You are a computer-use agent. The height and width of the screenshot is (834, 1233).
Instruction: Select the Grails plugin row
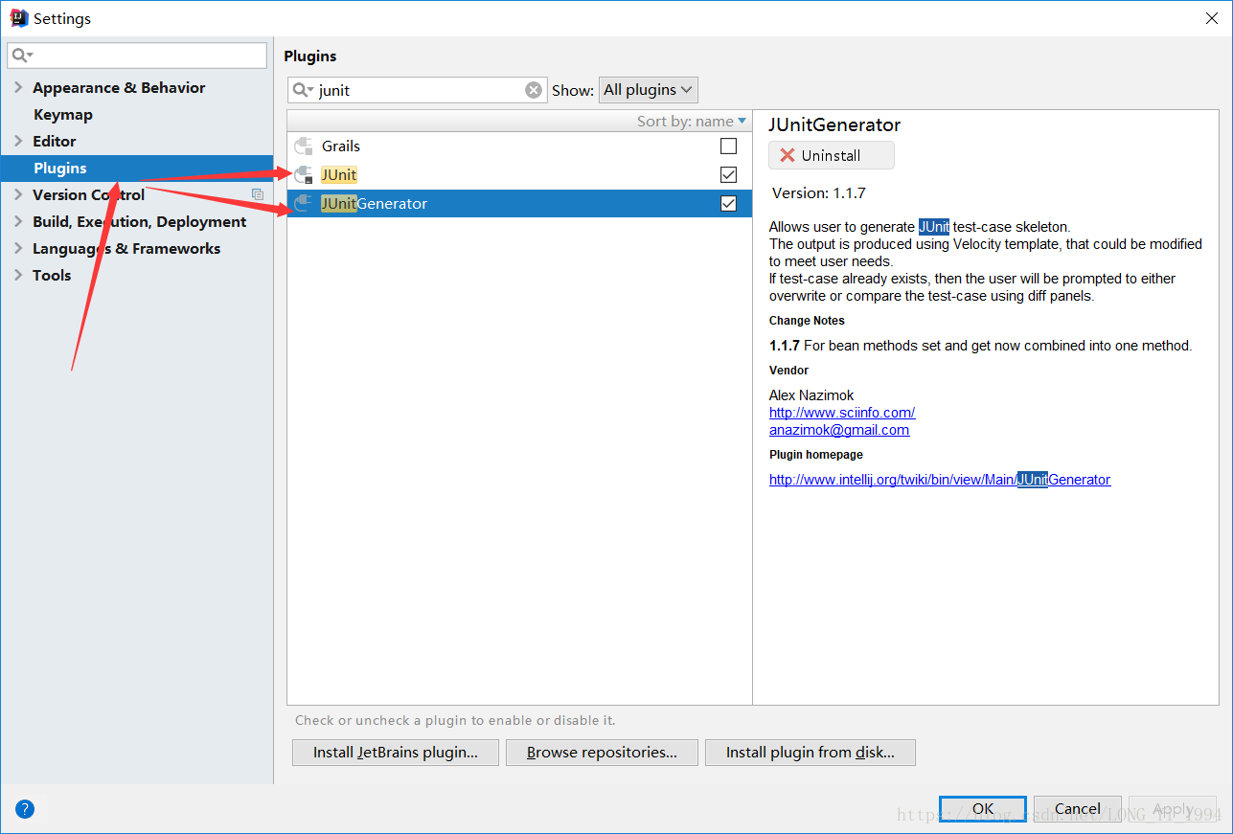coord(519,147)
